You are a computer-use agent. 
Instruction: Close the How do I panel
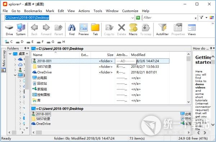pyautogui.click(x=214, y=48)
